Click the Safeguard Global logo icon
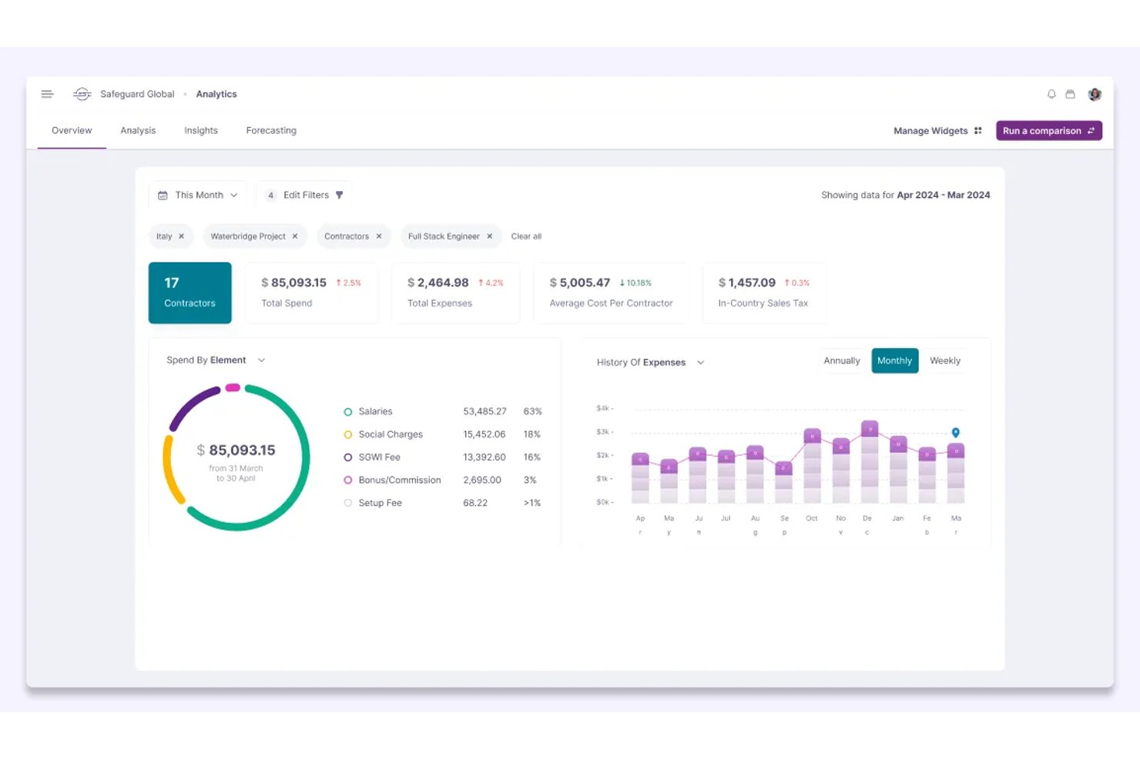Viewport: 1140px width, 760px height. pos(82,94)
